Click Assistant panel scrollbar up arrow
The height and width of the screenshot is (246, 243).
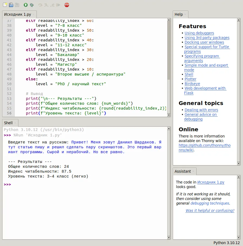tap(238, 177)
